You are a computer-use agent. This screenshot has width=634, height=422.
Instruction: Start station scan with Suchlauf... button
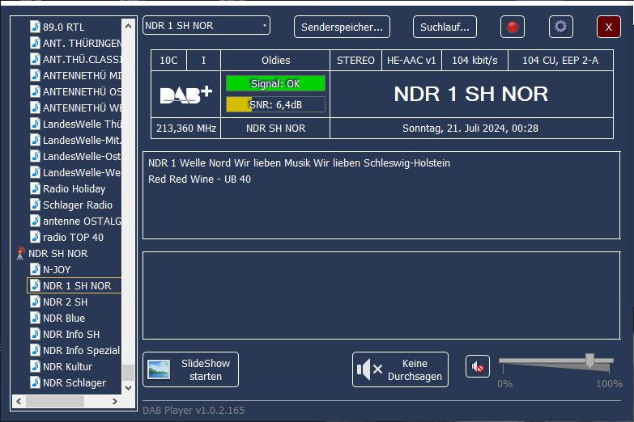pyautogui.click(x=445, y=27)
